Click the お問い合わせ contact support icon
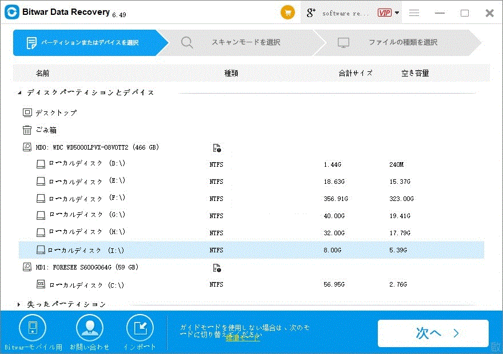Screen dimensions: 503x354 tap(90, 328)
